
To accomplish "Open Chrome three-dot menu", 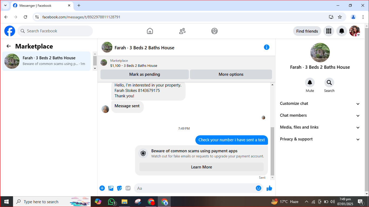I will 363,17.
